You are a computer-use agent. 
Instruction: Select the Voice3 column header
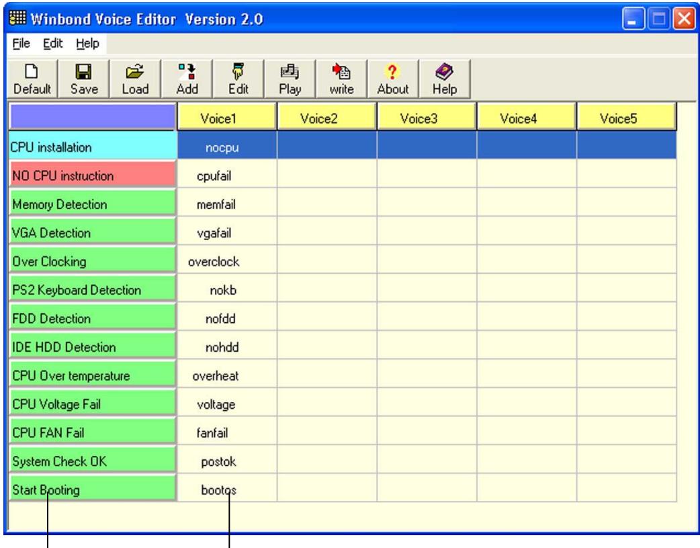click(427, 117)
